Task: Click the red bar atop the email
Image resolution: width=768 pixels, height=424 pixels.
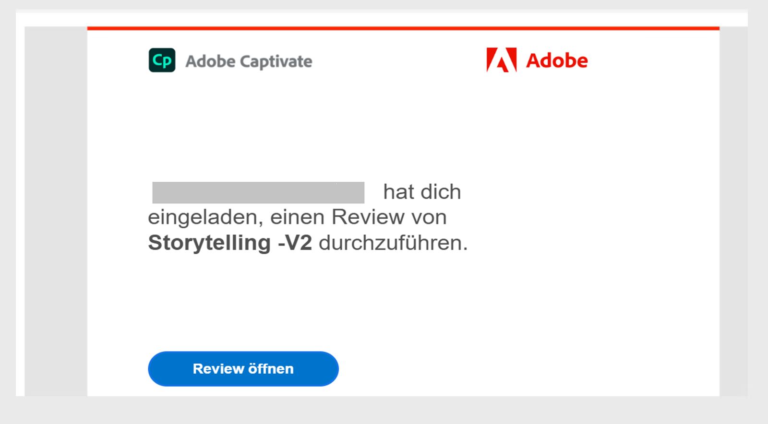Action: click(x=403, y=28)
